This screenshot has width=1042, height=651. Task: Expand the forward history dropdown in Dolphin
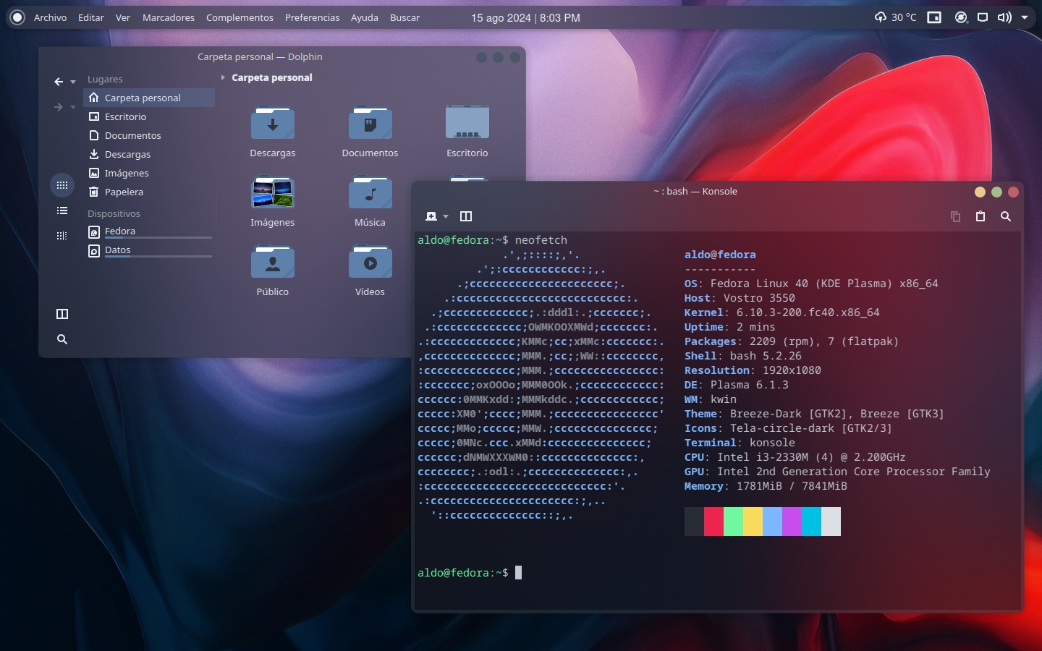(73, 108)
